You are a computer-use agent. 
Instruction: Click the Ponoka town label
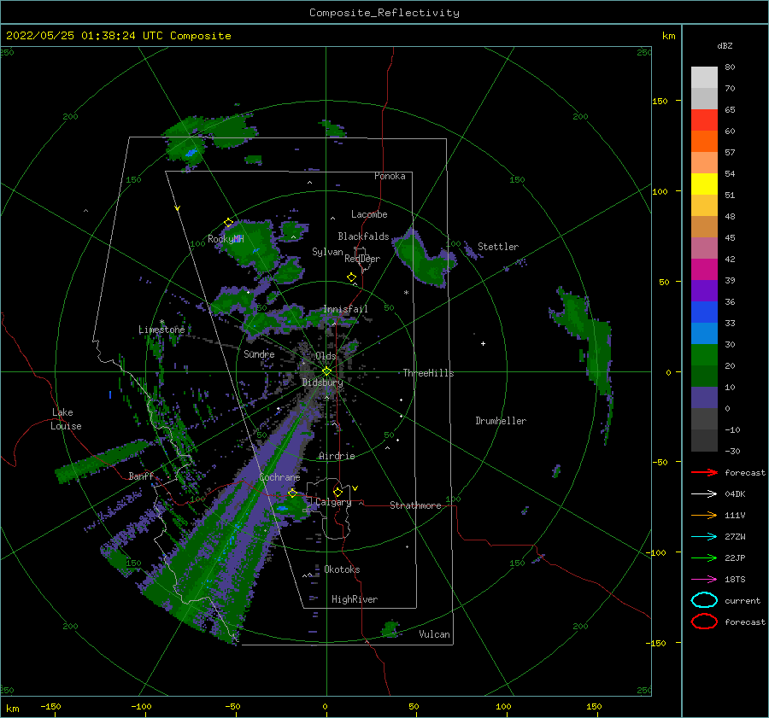390,176
